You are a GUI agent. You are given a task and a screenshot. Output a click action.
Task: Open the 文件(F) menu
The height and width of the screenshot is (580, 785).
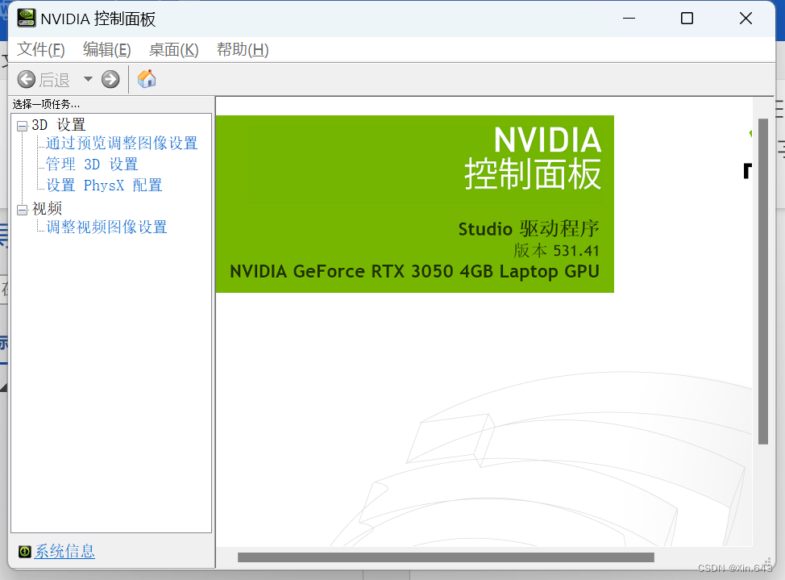coord(41,50)
